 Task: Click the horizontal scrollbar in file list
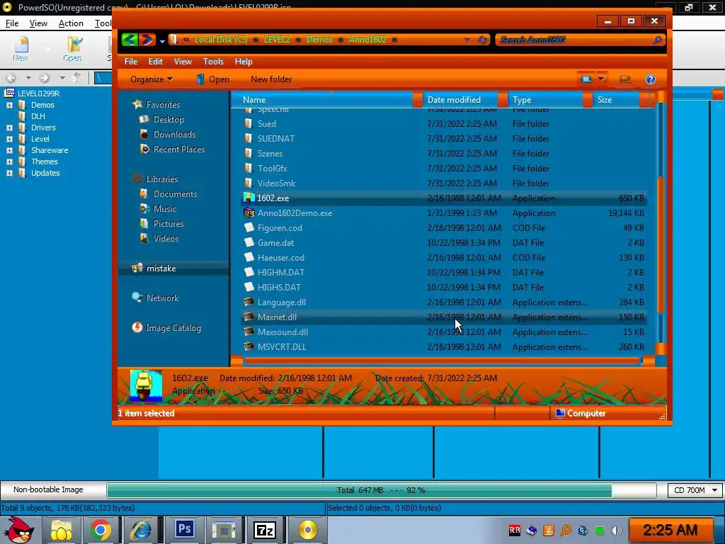pyautogui.click(x=442, y=361)
